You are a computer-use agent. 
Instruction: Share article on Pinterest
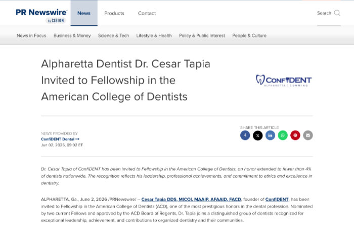tap(295, 135)
